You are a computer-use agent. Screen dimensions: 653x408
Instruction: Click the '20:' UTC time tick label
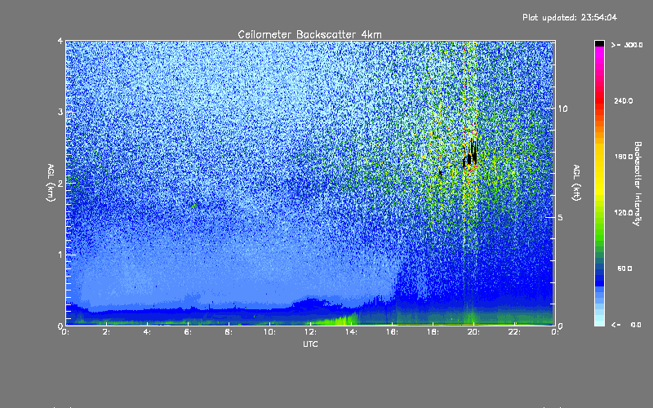pyautogui.click(x=473, y=332)
